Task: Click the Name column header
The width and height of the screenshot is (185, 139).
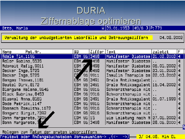Action: pos(7,52)
